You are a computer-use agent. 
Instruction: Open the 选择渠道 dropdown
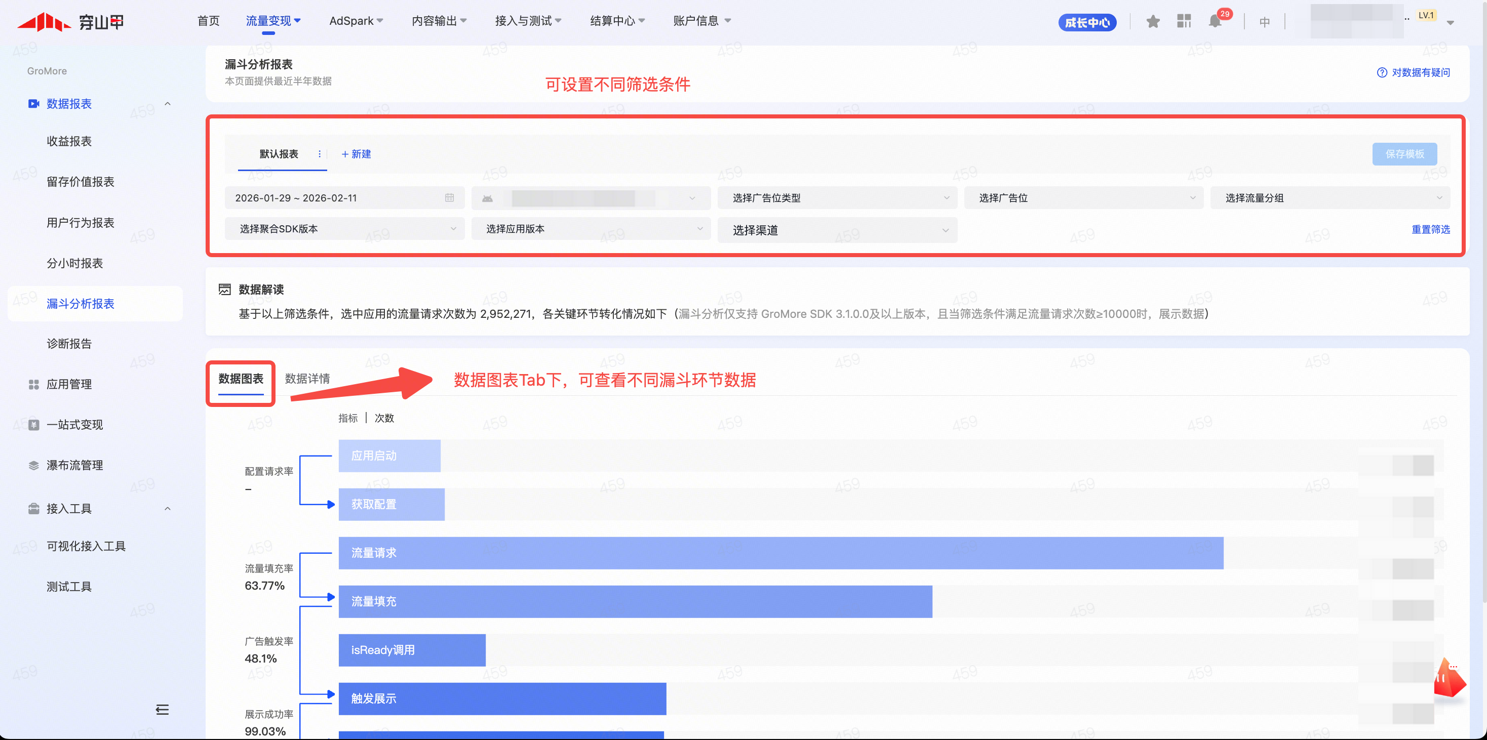click(837, 230)
